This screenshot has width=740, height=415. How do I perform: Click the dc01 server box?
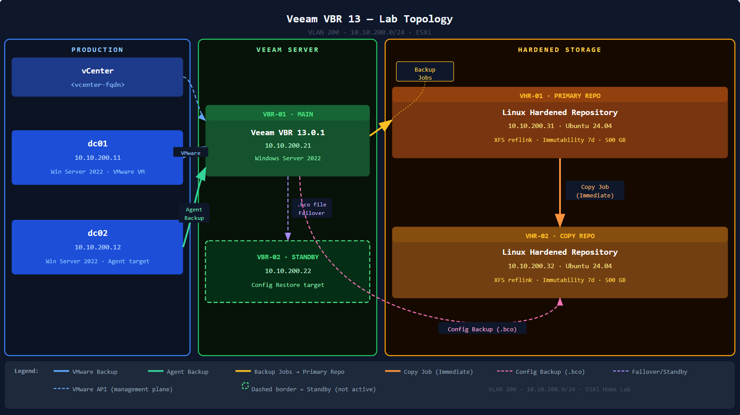click(97, 158)
